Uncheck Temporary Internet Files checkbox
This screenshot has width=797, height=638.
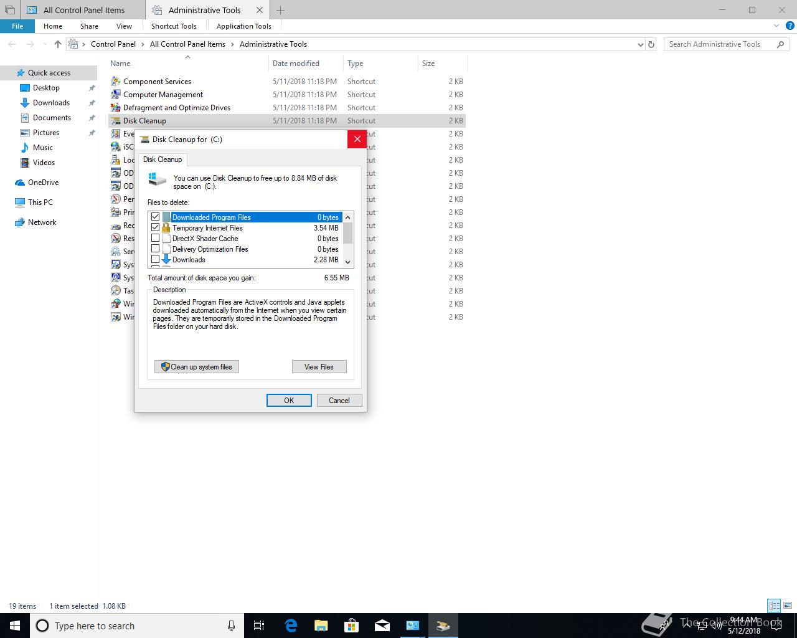156,227
